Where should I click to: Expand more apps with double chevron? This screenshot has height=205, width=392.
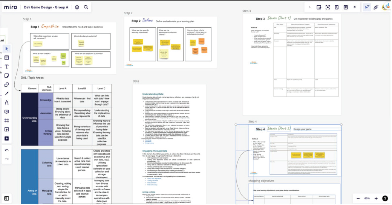355,7
